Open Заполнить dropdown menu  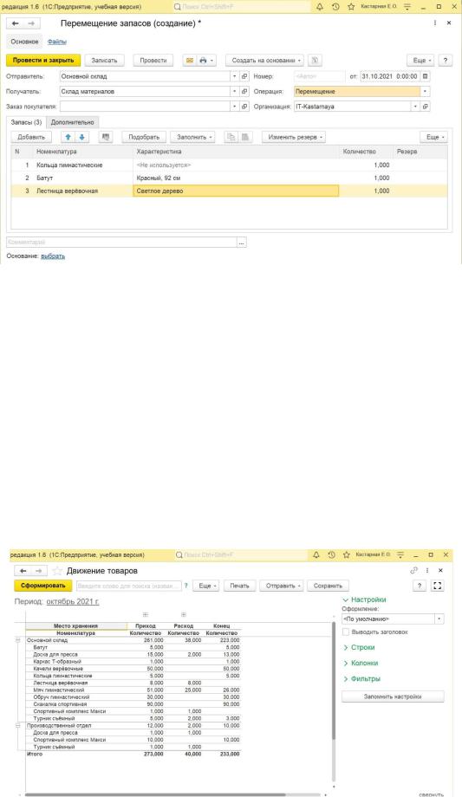click(x=192, y=137)
